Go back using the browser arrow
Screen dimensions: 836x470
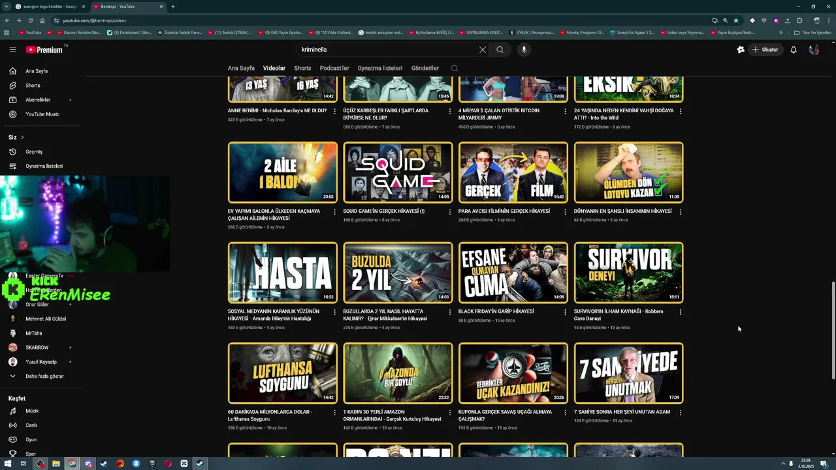(x=7, y=20)
